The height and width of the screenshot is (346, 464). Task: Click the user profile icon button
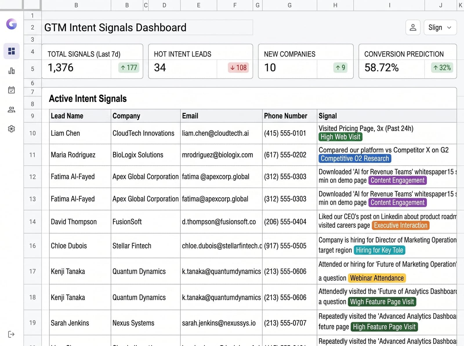[413, 28]
